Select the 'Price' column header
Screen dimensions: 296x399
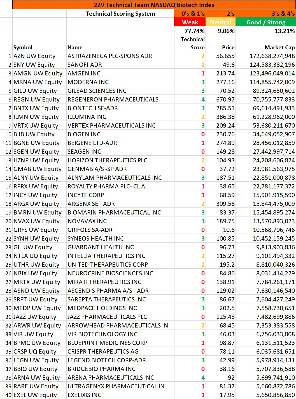coord(221,47)
